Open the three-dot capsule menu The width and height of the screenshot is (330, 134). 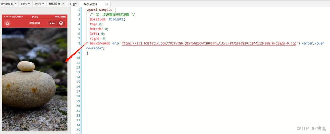pyautogui.click(x=52, y=23)
